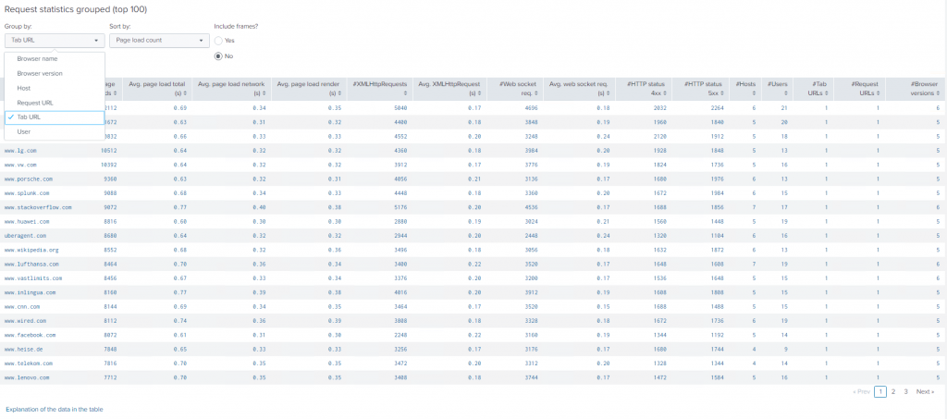Open the www.cnn.com row link
947x419 pixels.
(x=22, y=307)
